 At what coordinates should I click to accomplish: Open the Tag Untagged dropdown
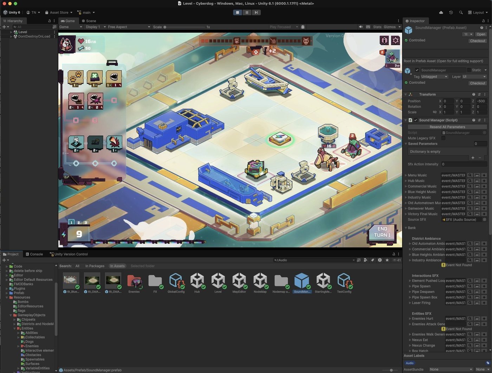pos(434,77)
